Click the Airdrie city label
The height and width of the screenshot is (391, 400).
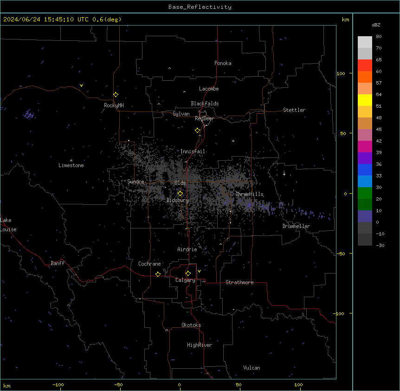[187, 249]
